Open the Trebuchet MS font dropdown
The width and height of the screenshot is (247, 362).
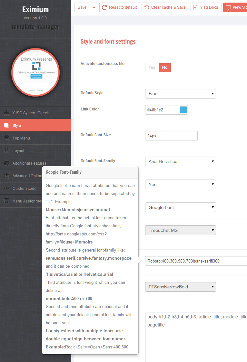point(181,230)
